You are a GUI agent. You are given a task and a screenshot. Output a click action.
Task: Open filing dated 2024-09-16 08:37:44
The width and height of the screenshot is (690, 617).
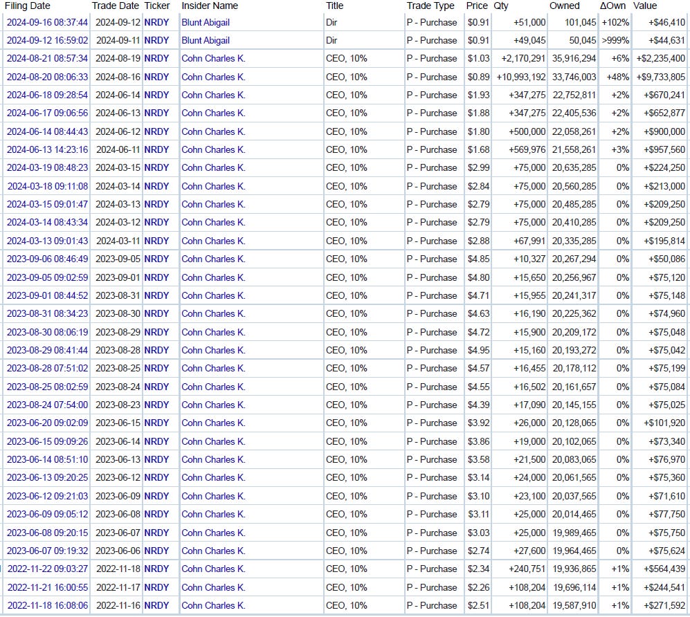pos(47,22)
